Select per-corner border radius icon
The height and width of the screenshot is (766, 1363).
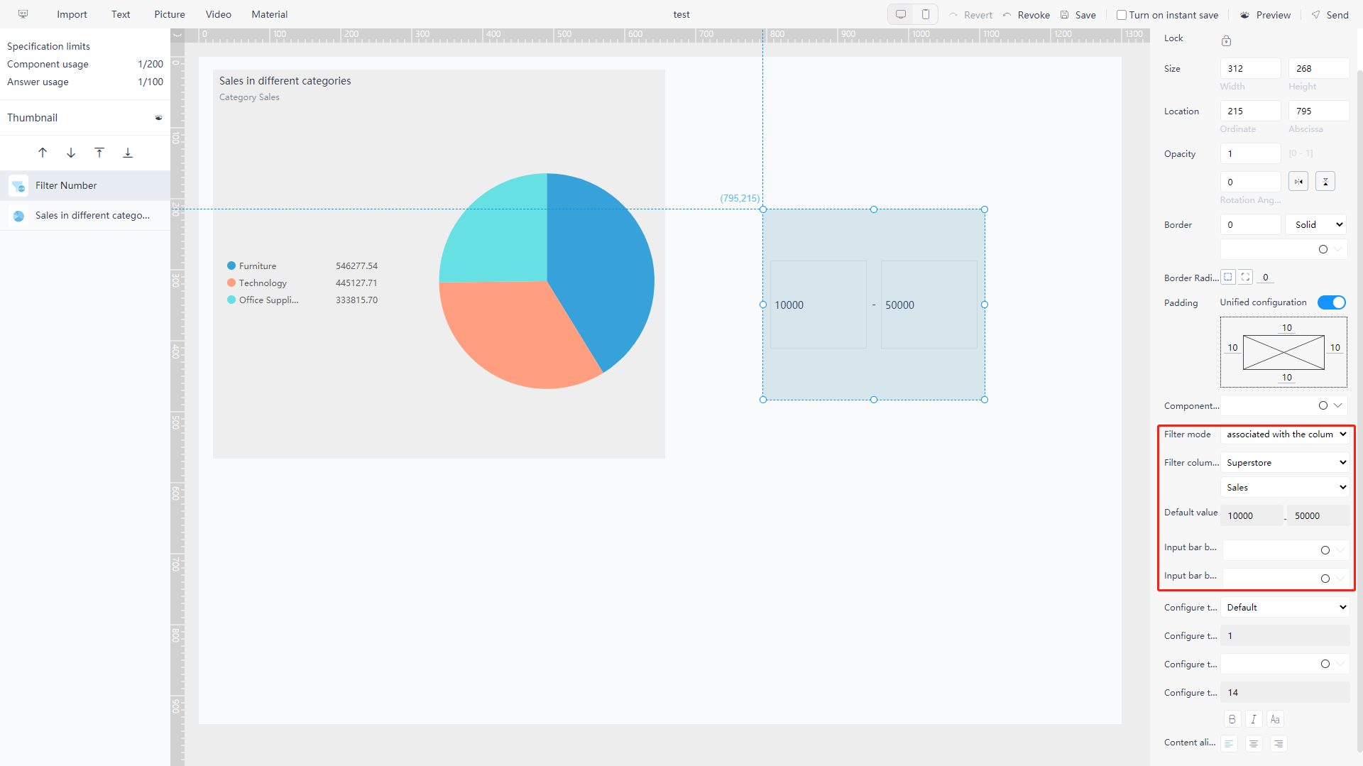(x=1246, y=277)
